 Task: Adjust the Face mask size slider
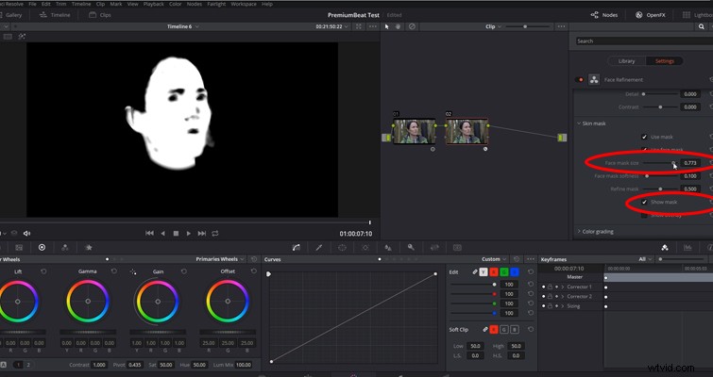(x=661, y=163)
